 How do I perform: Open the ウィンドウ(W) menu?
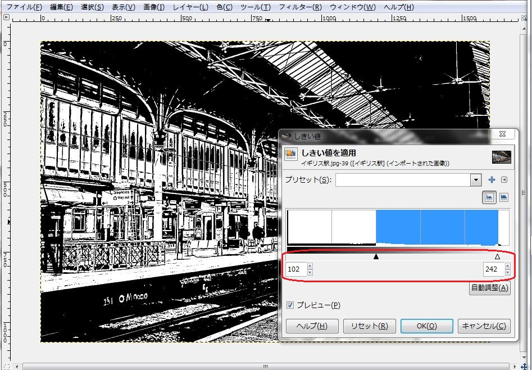click(x=353, y=7)
